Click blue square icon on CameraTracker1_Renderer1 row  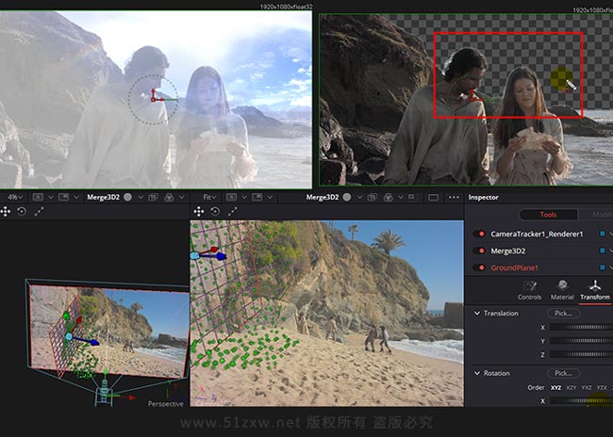603,234
